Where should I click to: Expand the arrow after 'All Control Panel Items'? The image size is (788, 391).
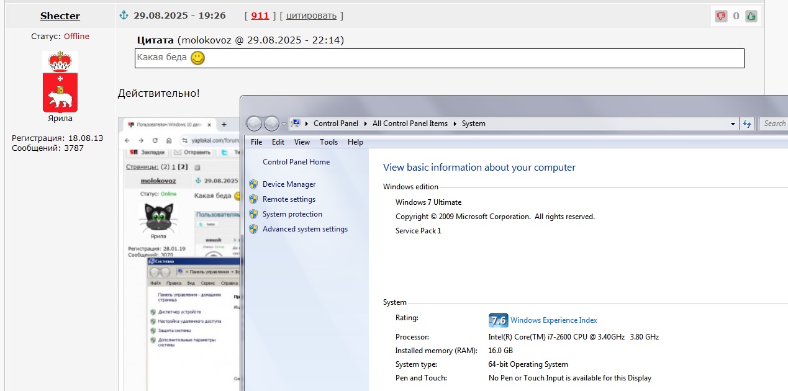[x=455, y=124]
